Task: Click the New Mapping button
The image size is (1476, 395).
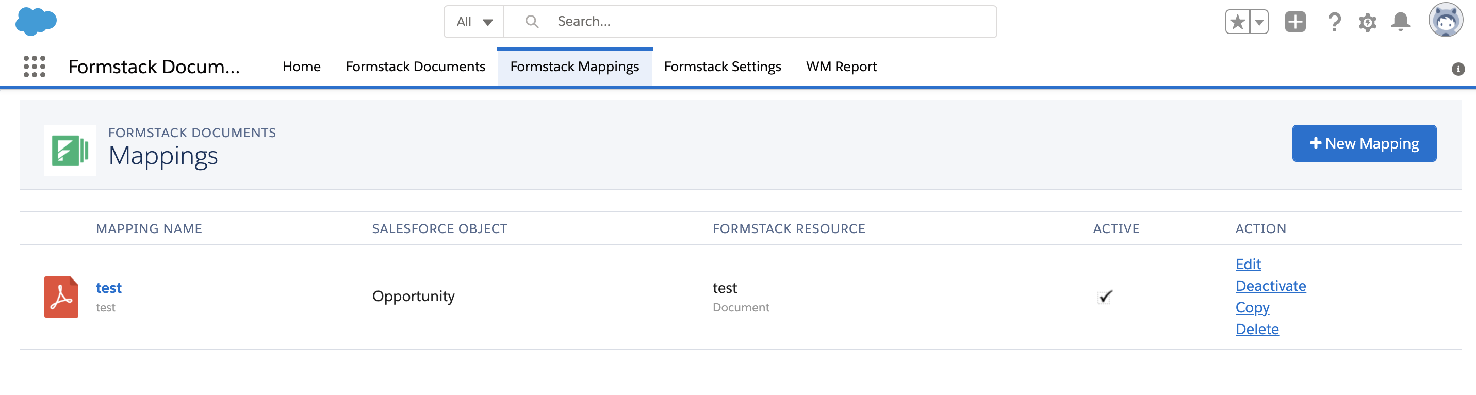Action: [x=1364, y=143]
